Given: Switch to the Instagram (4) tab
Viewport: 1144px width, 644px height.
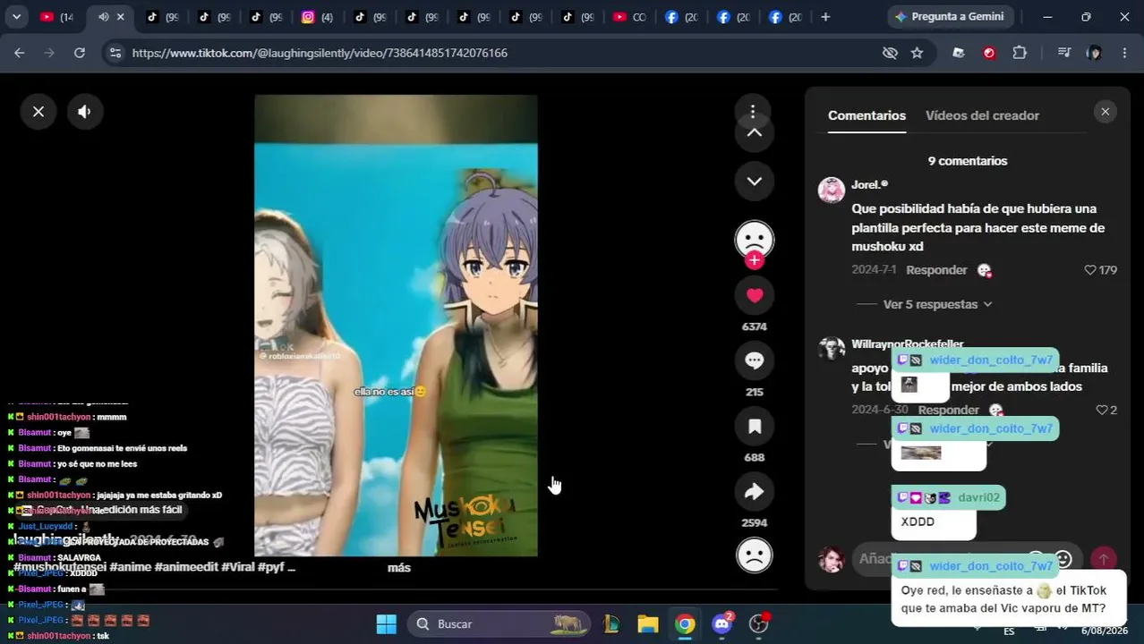Looking at the screenshot, I should (317, 17).
